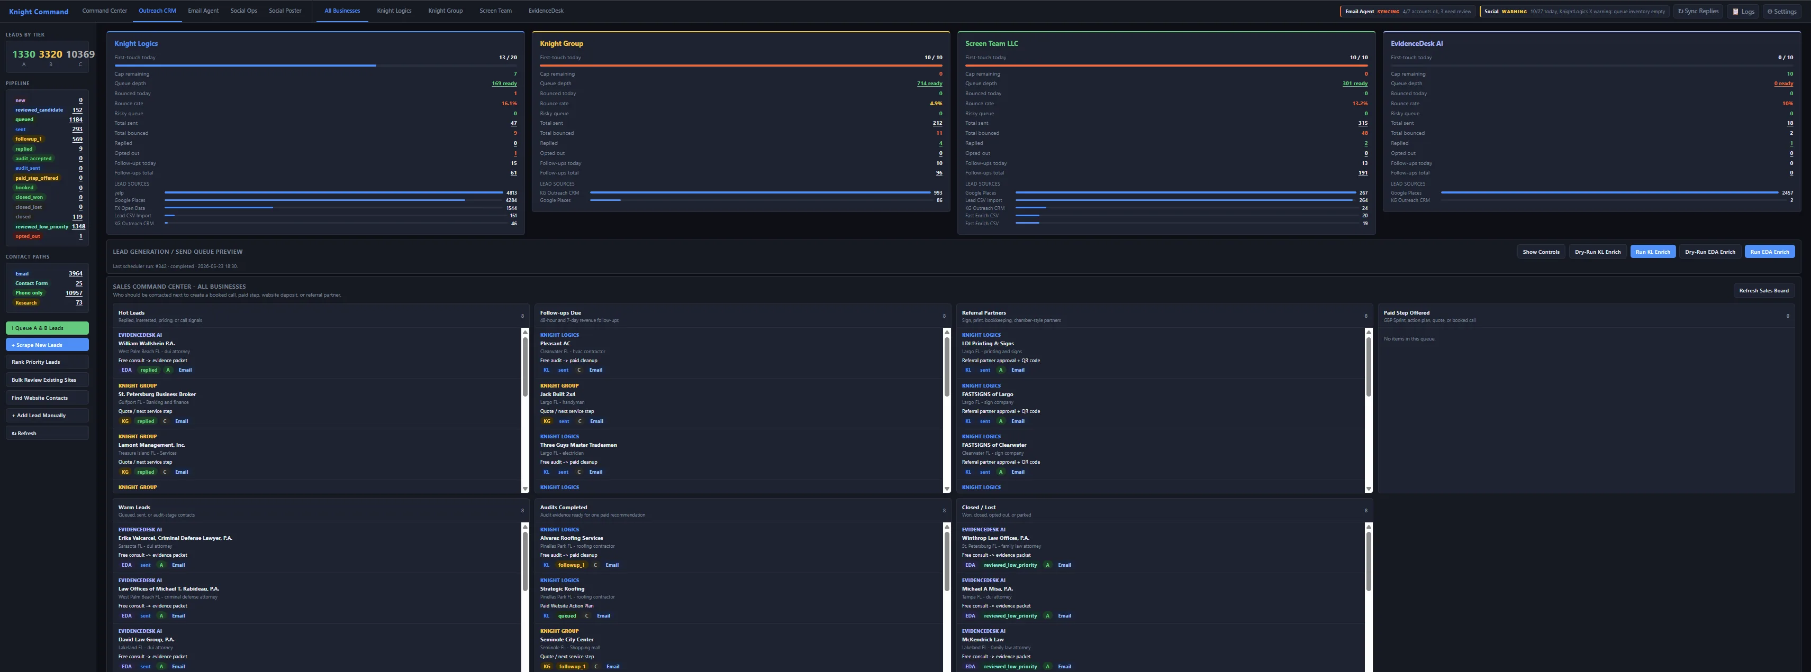
Task: Filter by the Knight Logics business tab
Action: [394, 11]
